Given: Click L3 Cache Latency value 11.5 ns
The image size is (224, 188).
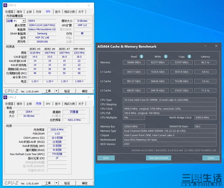Looking at the screenshot, I should click(205, 91).
